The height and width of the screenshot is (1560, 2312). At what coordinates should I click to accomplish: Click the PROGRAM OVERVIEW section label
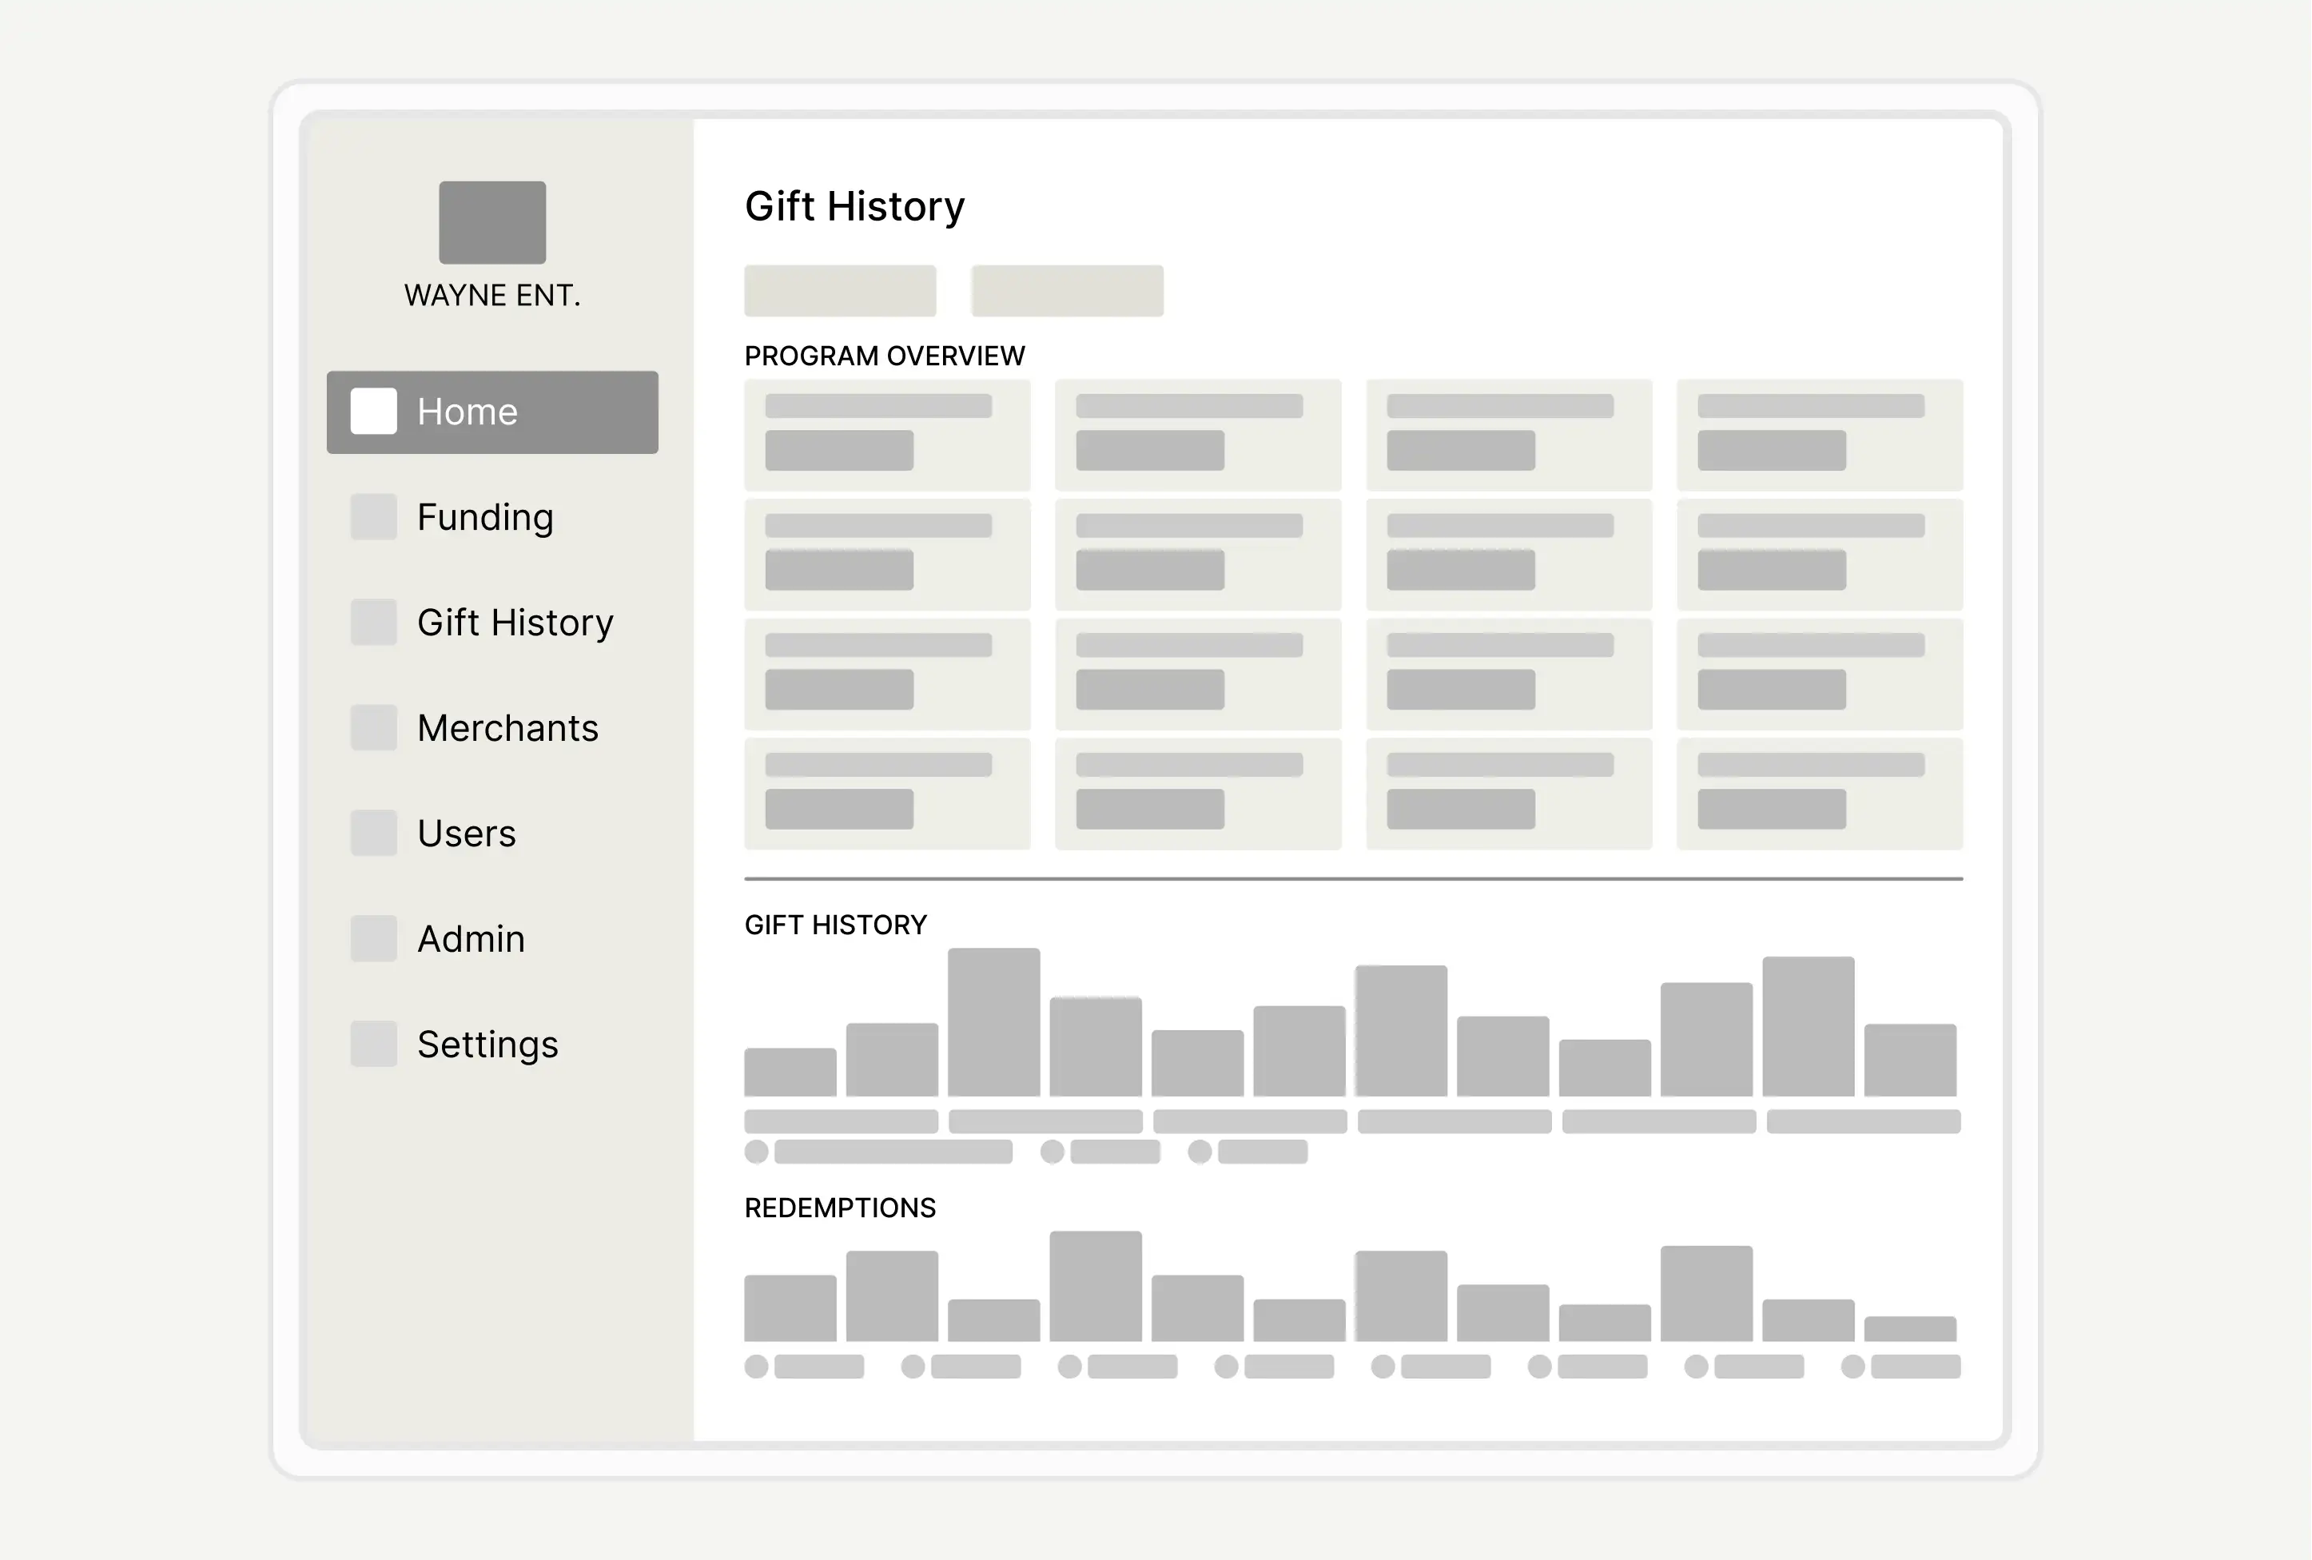(x=885, y=356)
